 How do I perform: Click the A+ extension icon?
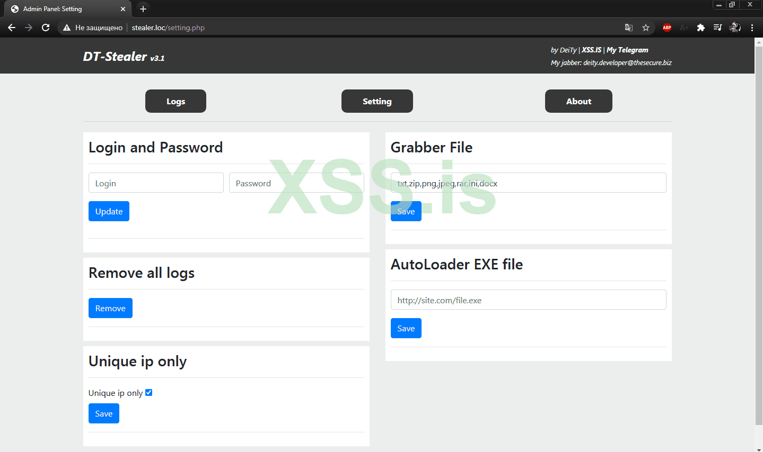pyautogui.click(x=684, y=28)
